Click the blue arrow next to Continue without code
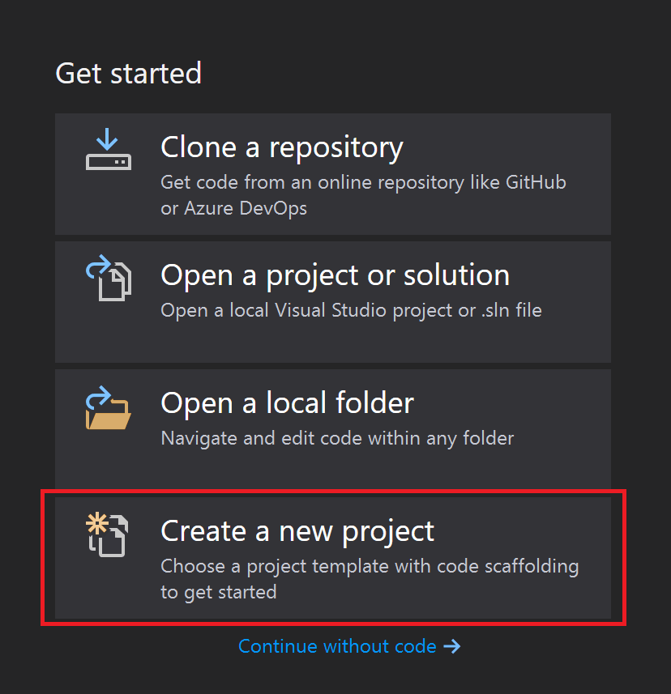The width and height of the screenshot is (671, 694). pos(455,646)
